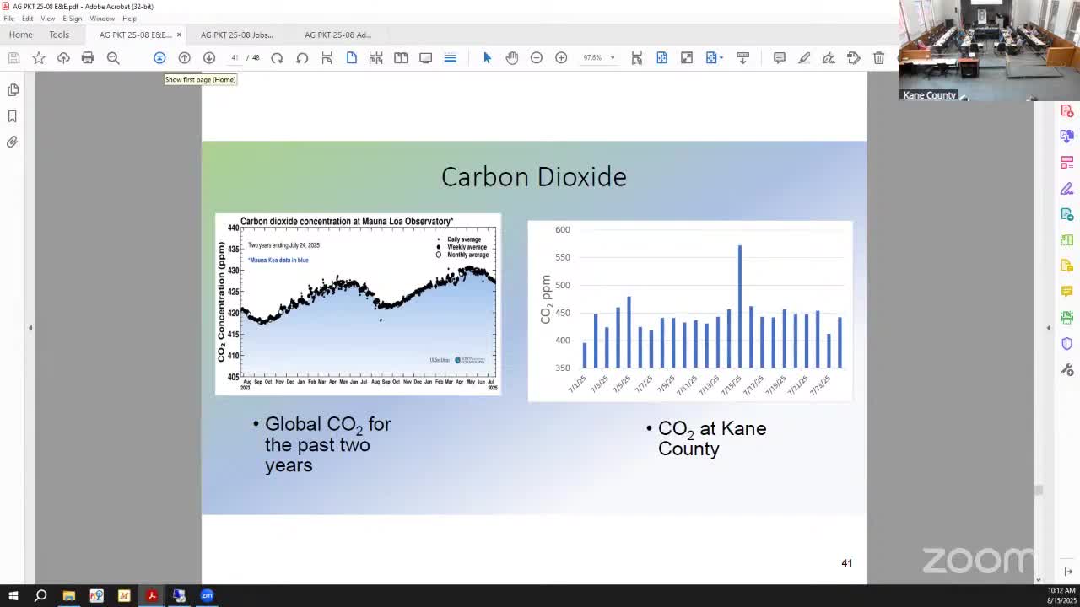Open the More Tools wrench icon

click(x=1067, y=369)
